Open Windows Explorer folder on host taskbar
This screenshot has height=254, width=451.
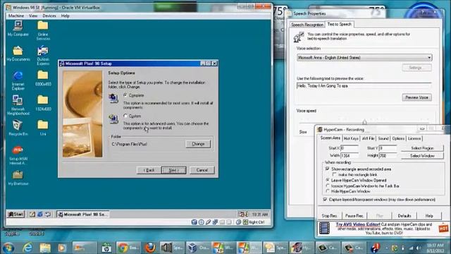pos(45,248)
